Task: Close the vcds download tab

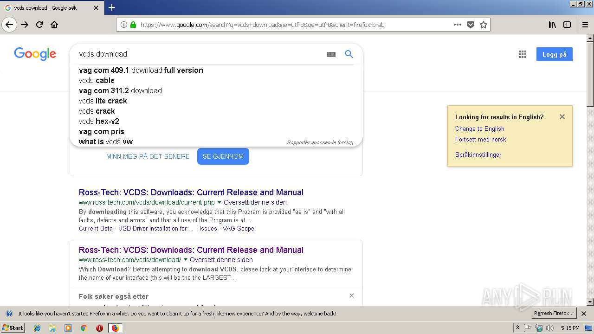Action: [96, 8]
